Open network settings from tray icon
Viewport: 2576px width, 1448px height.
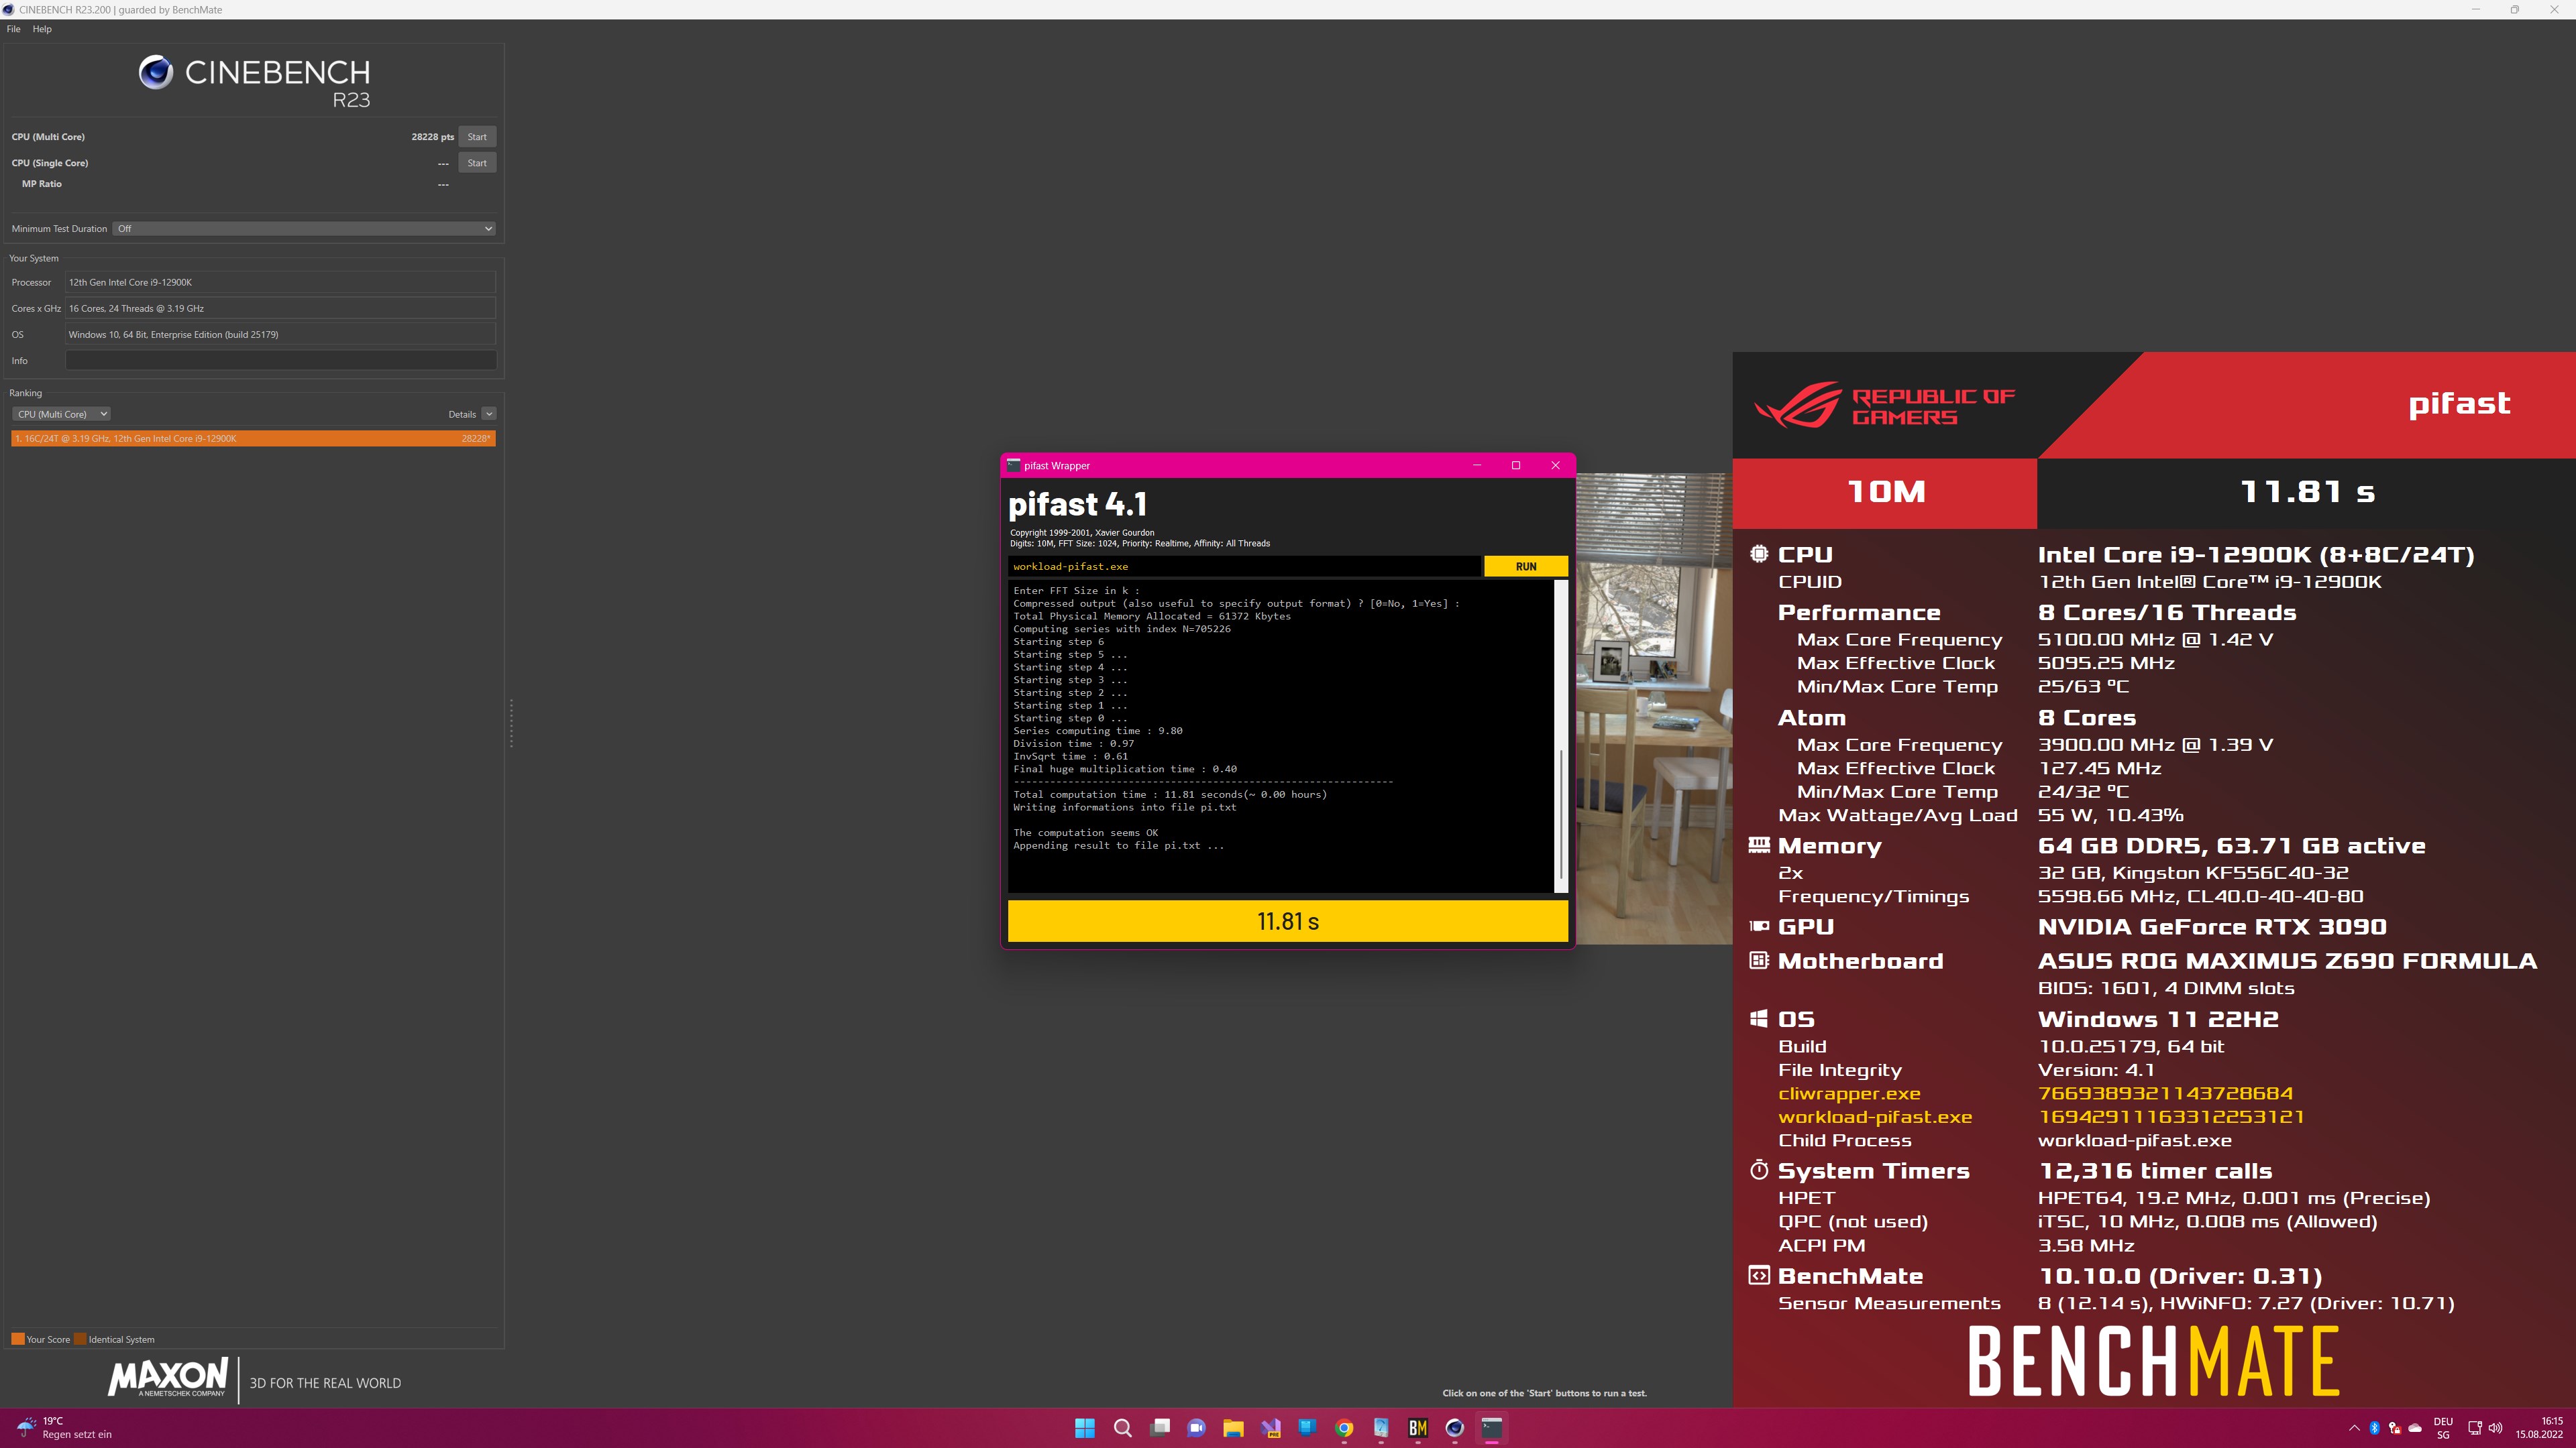coord(2475,1428)
